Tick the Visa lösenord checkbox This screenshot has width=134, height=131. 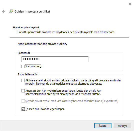pos(23,66)
